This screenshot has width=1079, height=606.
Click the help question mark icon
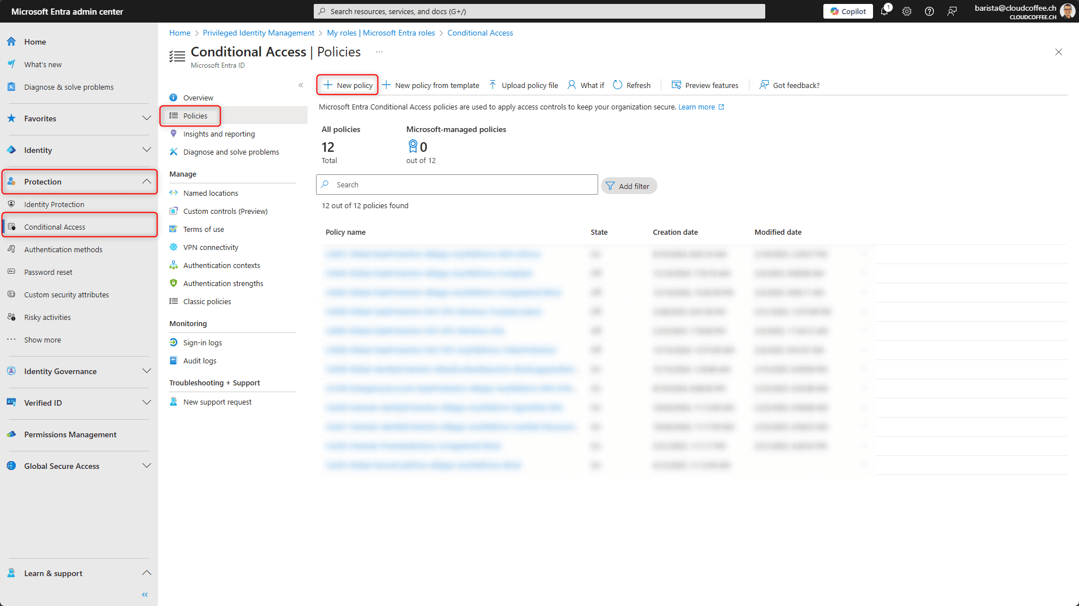click(929, 11)
